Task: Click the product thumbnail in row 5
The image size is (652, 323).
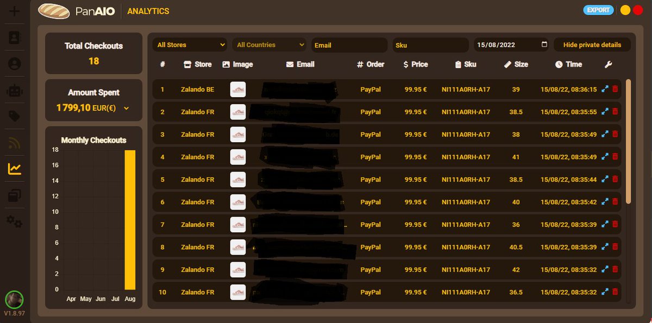Action: (238, 179)
